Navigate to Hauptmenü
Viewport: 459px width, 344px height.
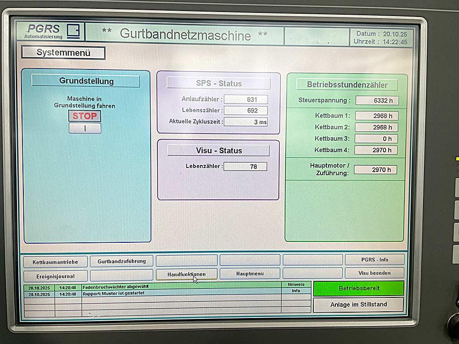point(250,273)
